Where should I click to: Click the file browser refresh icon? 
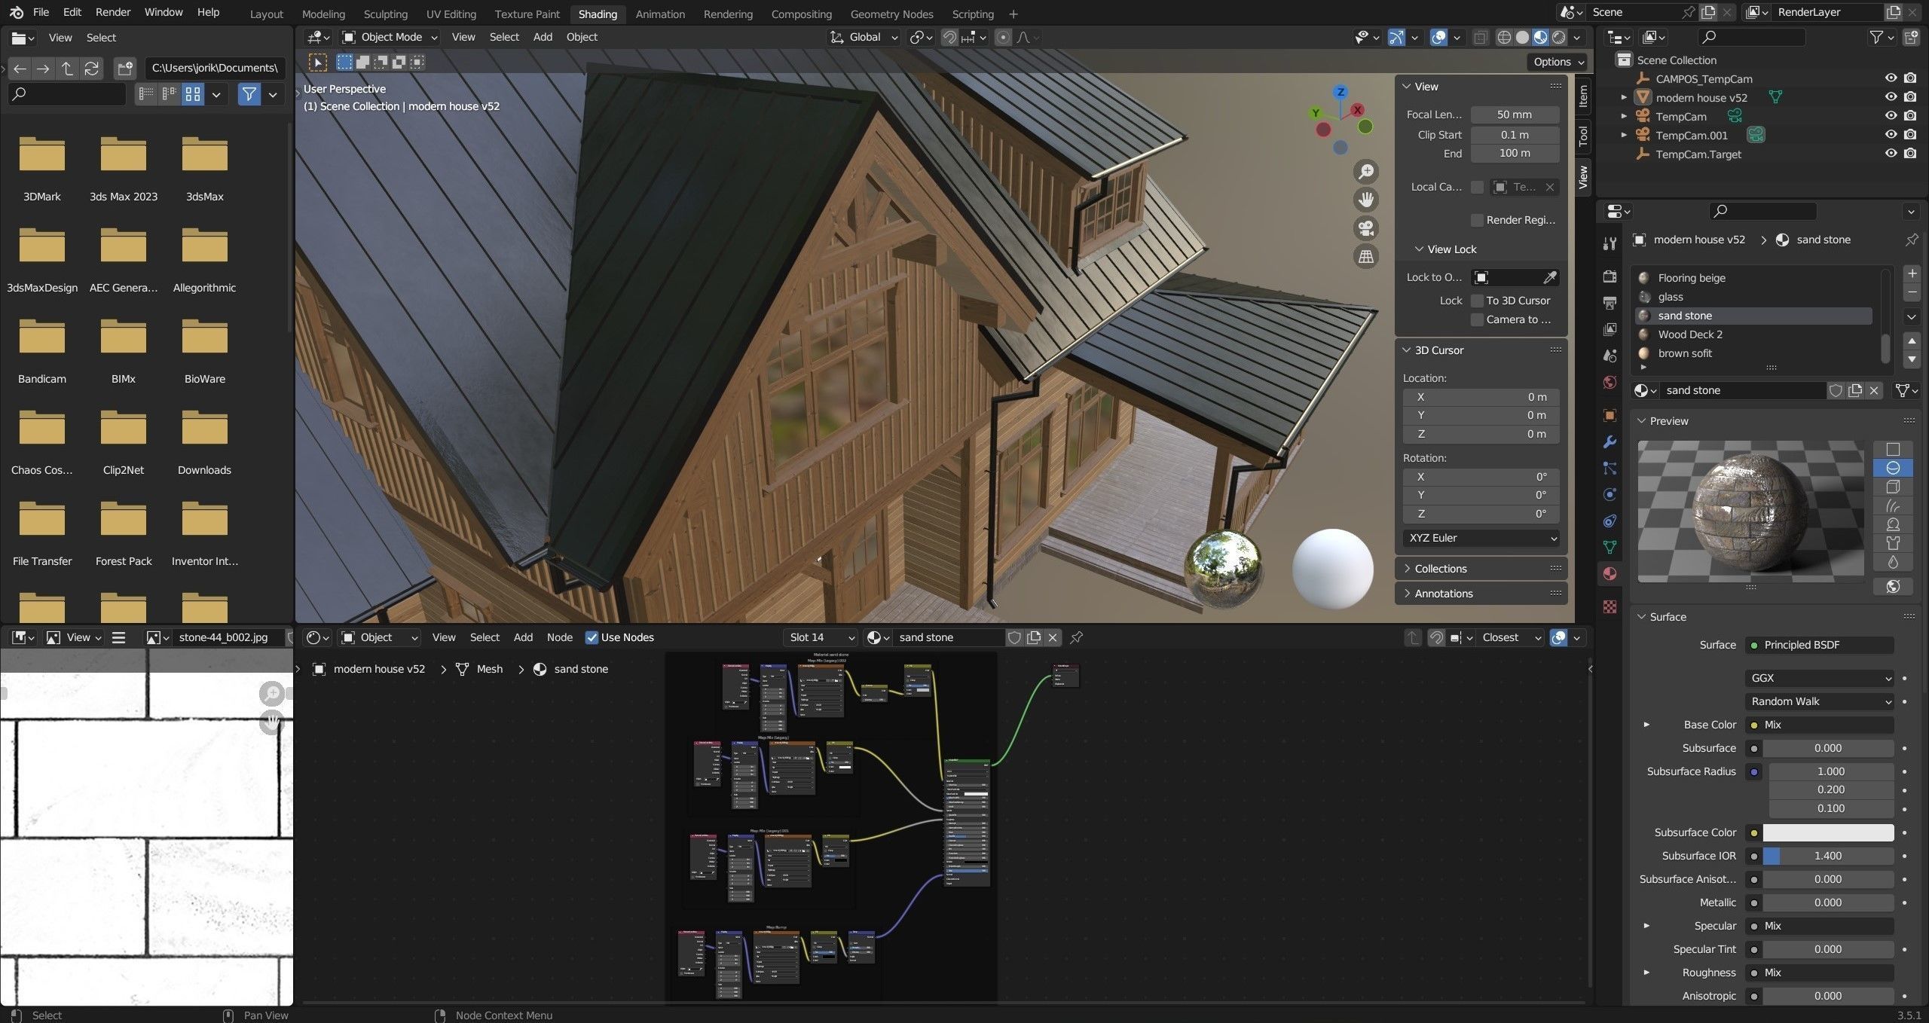click(91, 69)
